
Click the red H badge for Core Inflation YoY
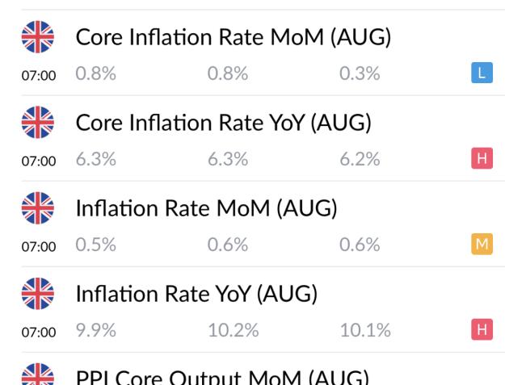(x=482, y=158)
